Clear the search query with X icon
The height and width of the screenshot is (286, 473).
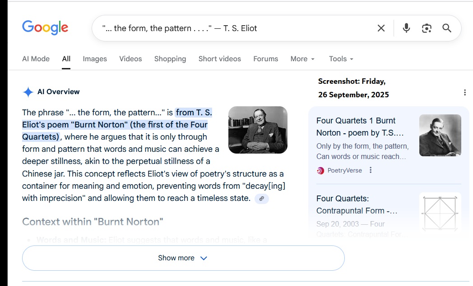(x=381, y=28)
